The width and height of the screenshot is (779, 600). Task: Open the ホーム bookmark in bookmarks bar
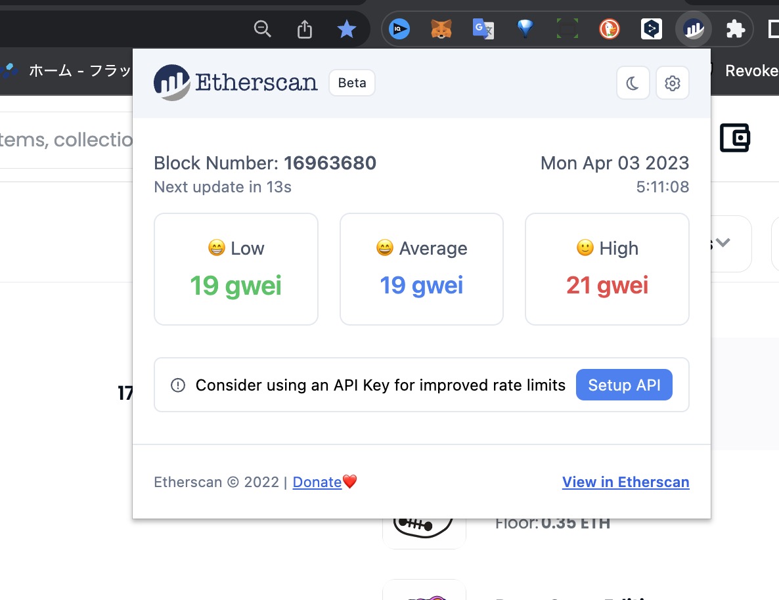tap(67, 70)
